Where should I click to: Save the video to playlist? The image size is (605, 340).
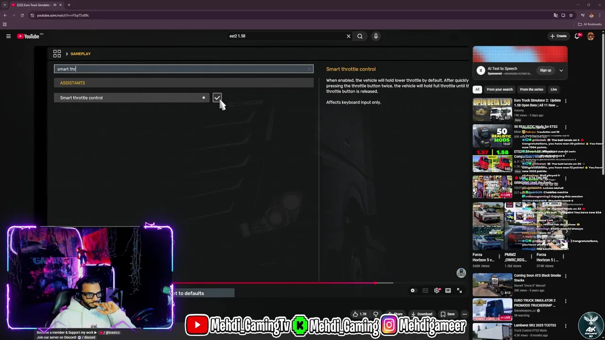[448, 314]
